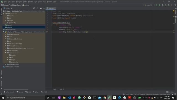
Task: Open the Python Console tool window
Action: [x=9, y=92]
